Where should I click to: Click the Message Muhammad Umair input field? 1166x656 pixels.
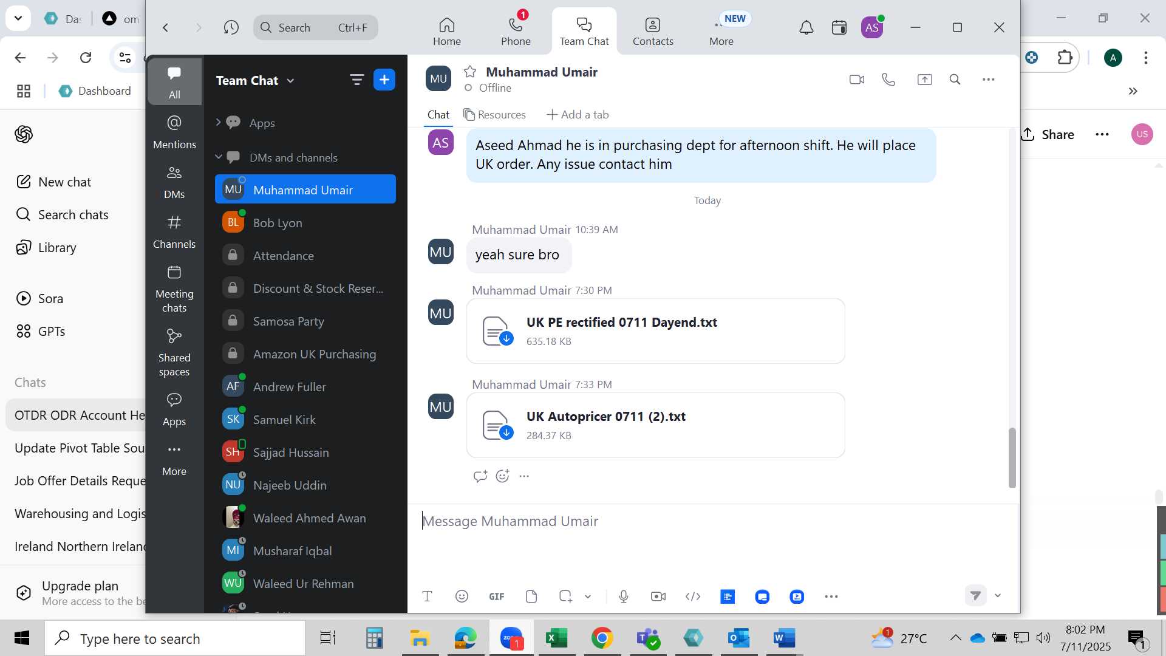(714, 521)
